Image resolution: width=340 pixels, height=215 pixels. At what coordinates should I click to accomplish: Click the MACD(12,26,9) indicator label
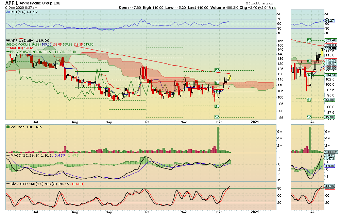pos(25,155)
